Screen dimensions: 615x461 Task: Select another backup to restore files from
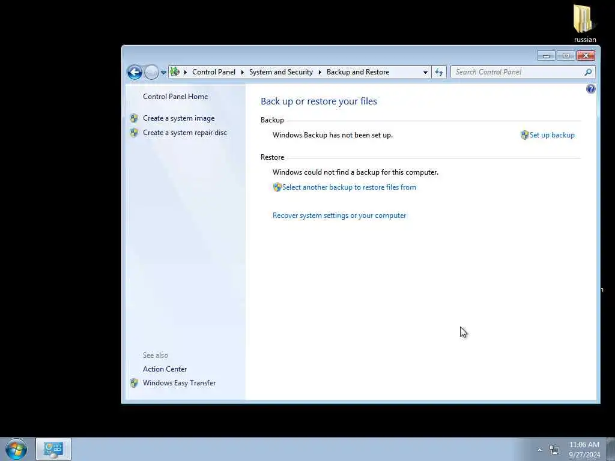point(349,187)
